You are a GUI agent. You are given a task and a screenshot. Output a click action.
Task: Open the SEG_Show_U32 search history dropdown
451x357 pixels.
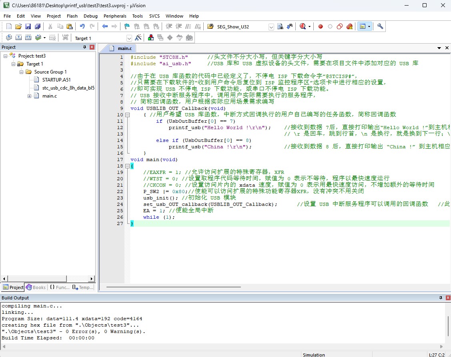tap(271, 27)
